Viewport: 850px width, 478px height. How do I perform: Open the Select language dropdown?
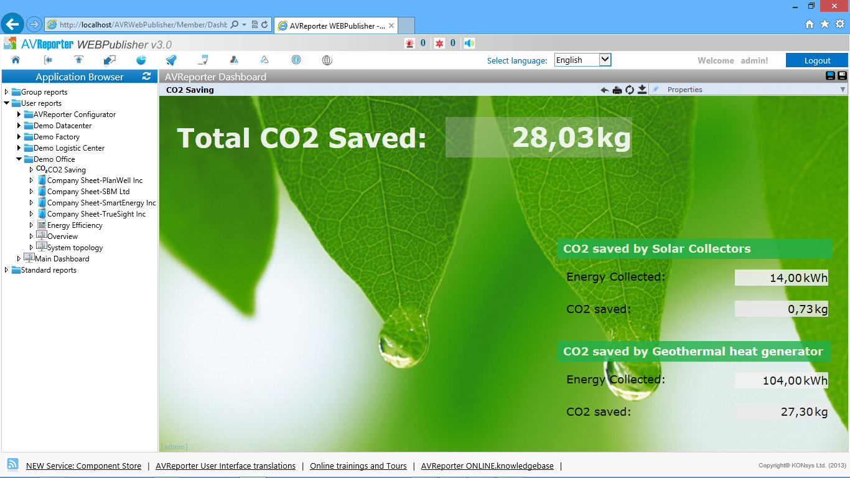click(583, 60)
